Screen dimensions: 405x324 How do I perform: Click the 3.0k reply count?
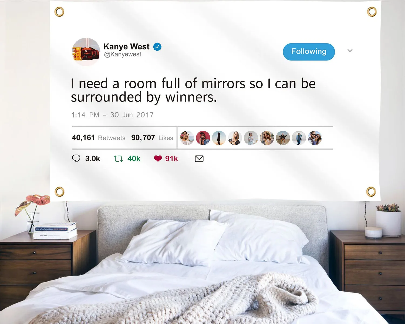[93, 158]
